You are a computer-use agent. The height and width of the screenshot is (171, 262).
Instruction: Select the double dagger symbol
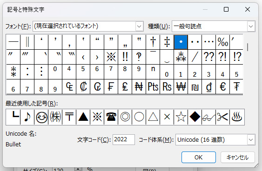[x=167, y=42]
